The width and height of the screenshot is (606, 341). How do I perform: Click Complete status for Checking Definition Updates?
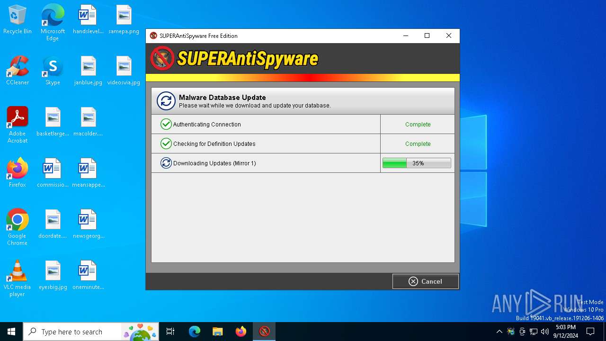418,144
